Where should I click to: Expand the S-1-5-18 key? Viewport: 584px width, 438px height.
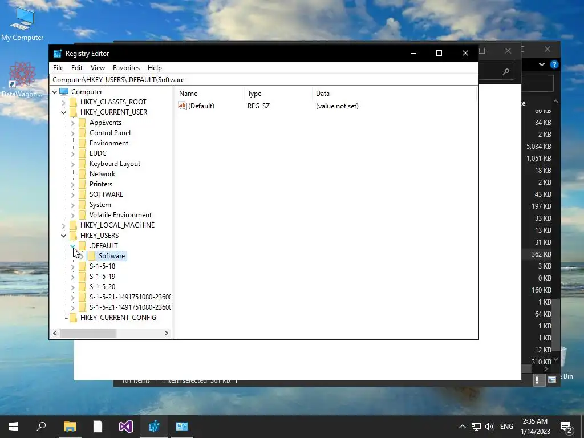(72, 266)
